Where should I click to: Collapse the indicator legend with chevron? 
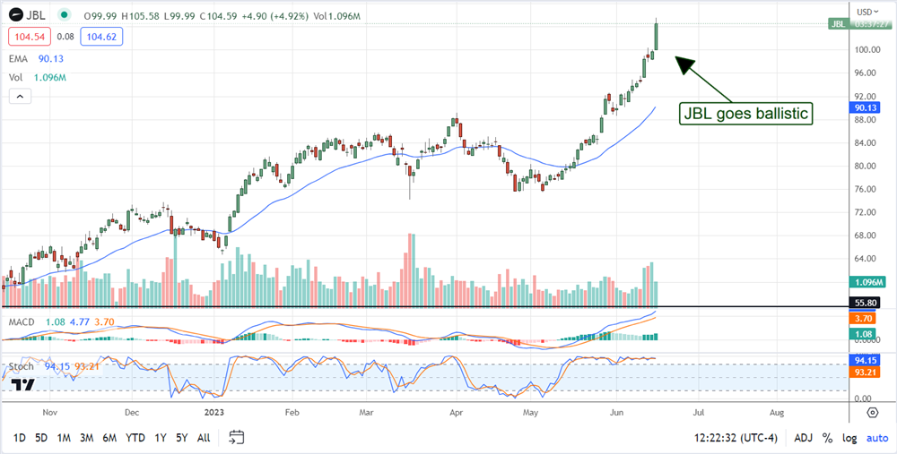pyautogui.click(x=14, y=97)
